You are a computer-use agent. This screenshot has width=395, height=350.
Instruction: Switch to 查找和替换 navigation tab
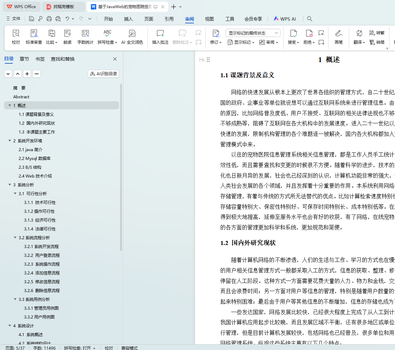point(63,59)
